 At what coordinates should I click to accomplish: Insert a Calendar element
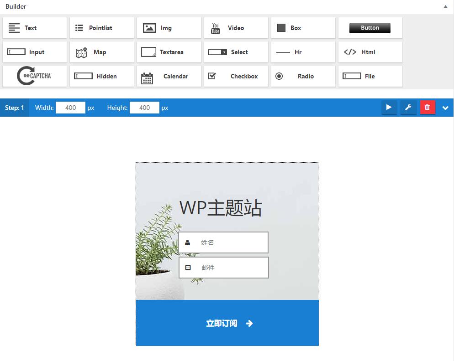click(x=169, y=76)
